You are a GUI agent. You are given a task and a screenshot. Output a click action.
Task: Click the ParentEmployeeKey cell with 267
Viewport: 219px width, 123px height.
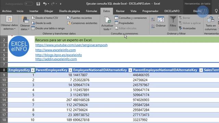(x=54, y=100)
